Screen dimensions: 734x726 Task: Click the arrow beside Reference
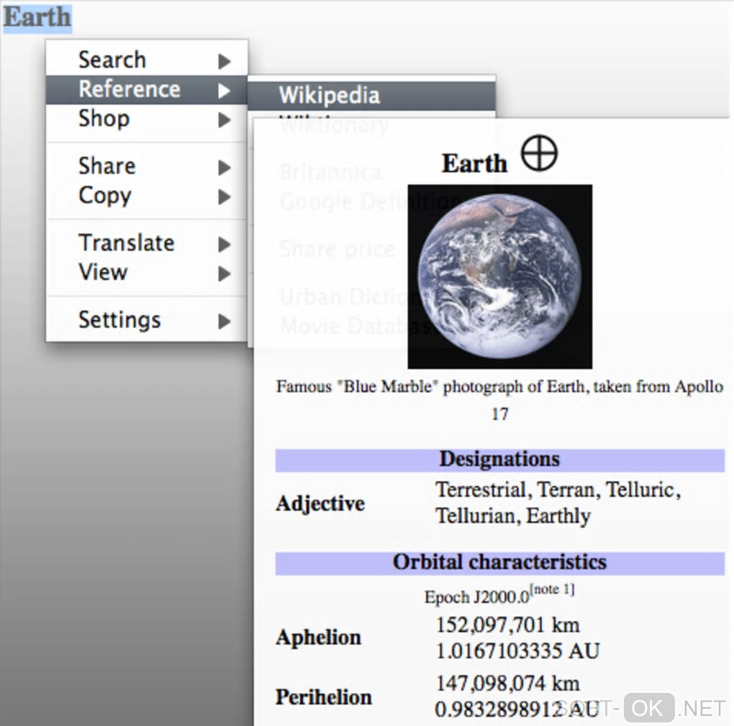click(225, 91)
